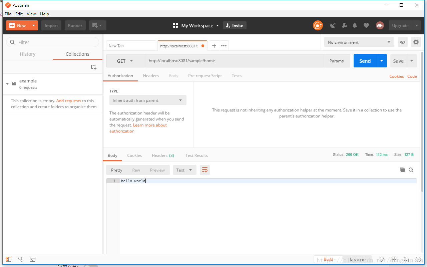Image resolution: width=427 pixels, height=267 pixels.
Task: Select Pretty response view
Action: (116, 170)
